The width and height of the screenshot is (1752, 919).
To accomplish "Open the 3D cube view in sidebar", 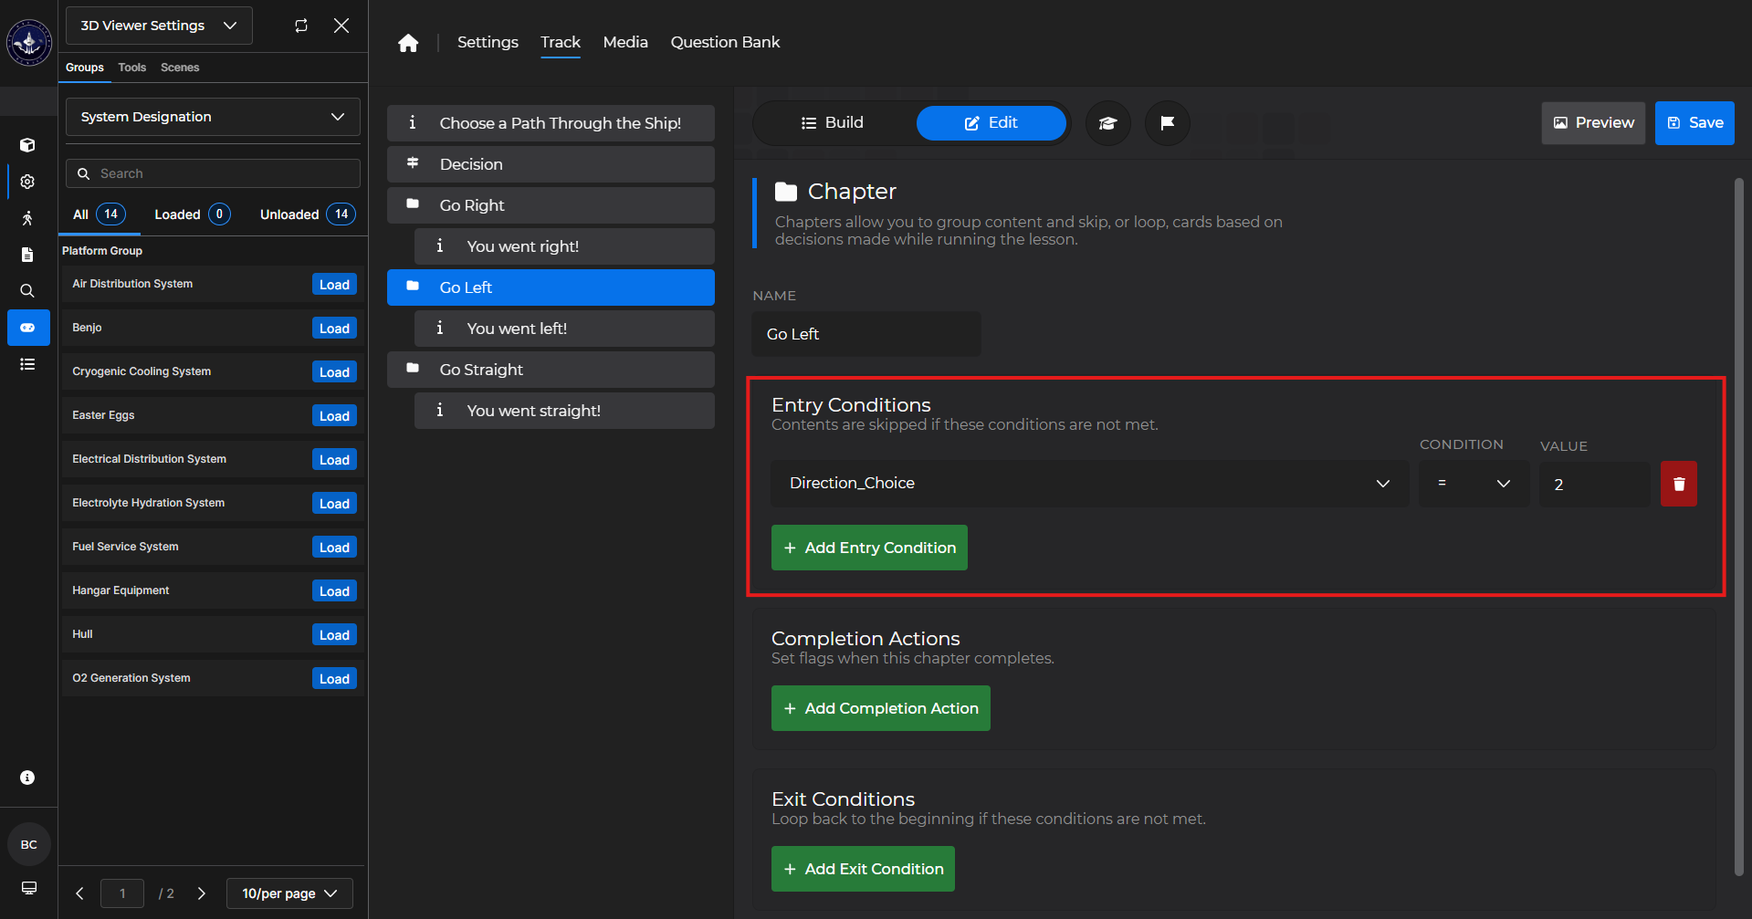I will tap(27, 145).
